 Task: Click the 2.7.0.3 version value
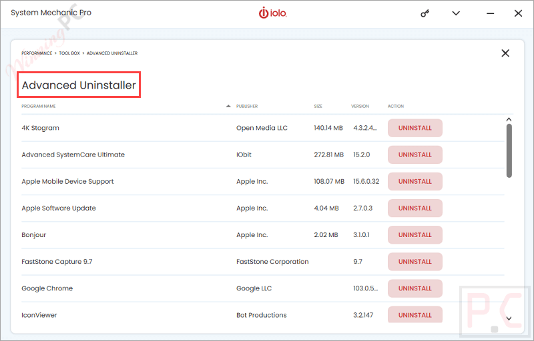click(x=362, y=208)
